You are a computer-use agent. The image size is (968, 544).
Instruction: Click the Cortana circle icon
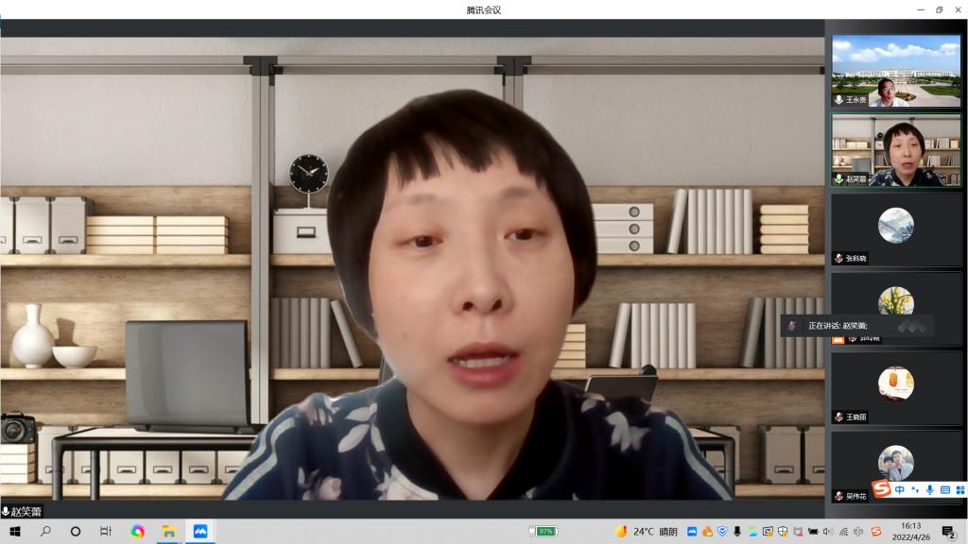coord(76,531)
